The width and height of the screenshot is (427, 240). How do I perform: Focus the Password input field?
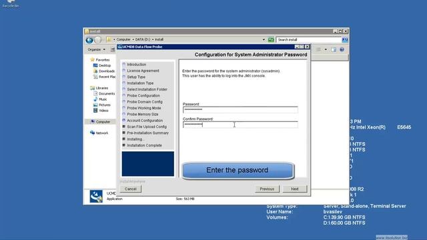[x=240, y=109]
